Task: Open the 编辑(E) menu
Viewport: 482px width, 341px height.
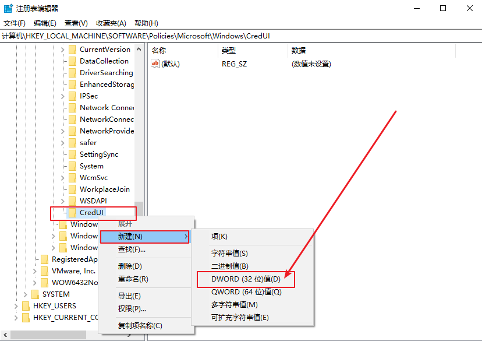Action: (x=45, y=23)
